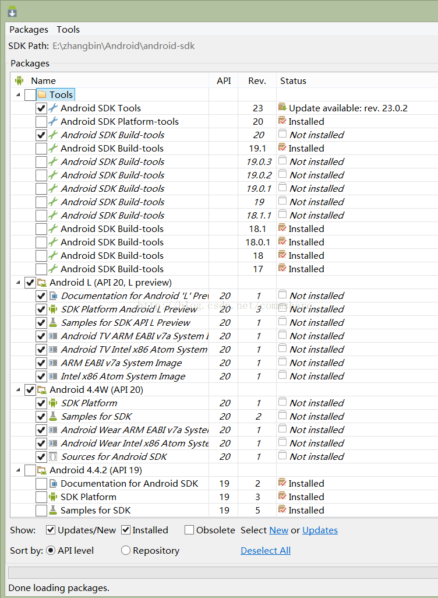Click wrench icon of Android SDK Platform-tools

click(53, 121)
